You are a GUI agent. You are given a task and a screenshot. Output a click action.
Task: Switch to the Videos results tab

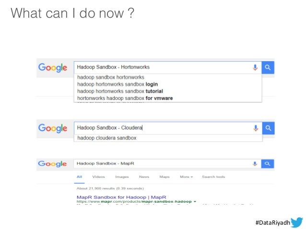pos(98,177)
